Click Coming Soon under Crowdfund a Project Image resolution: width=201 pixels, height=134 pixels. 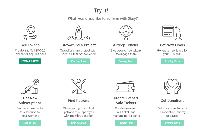pos(79,61)
